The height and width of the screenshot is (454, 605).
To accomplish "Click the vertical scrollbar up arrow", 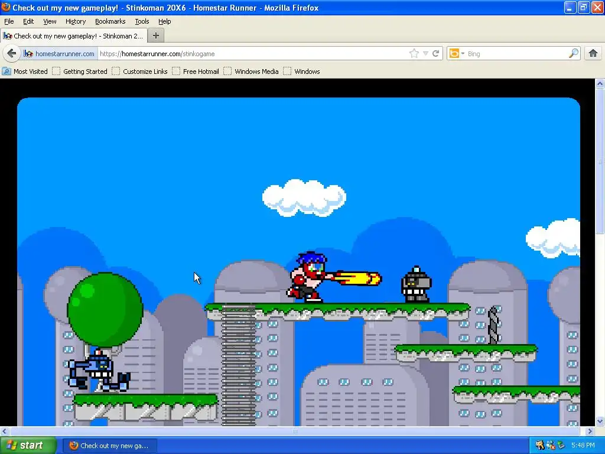I will [600, 83].
